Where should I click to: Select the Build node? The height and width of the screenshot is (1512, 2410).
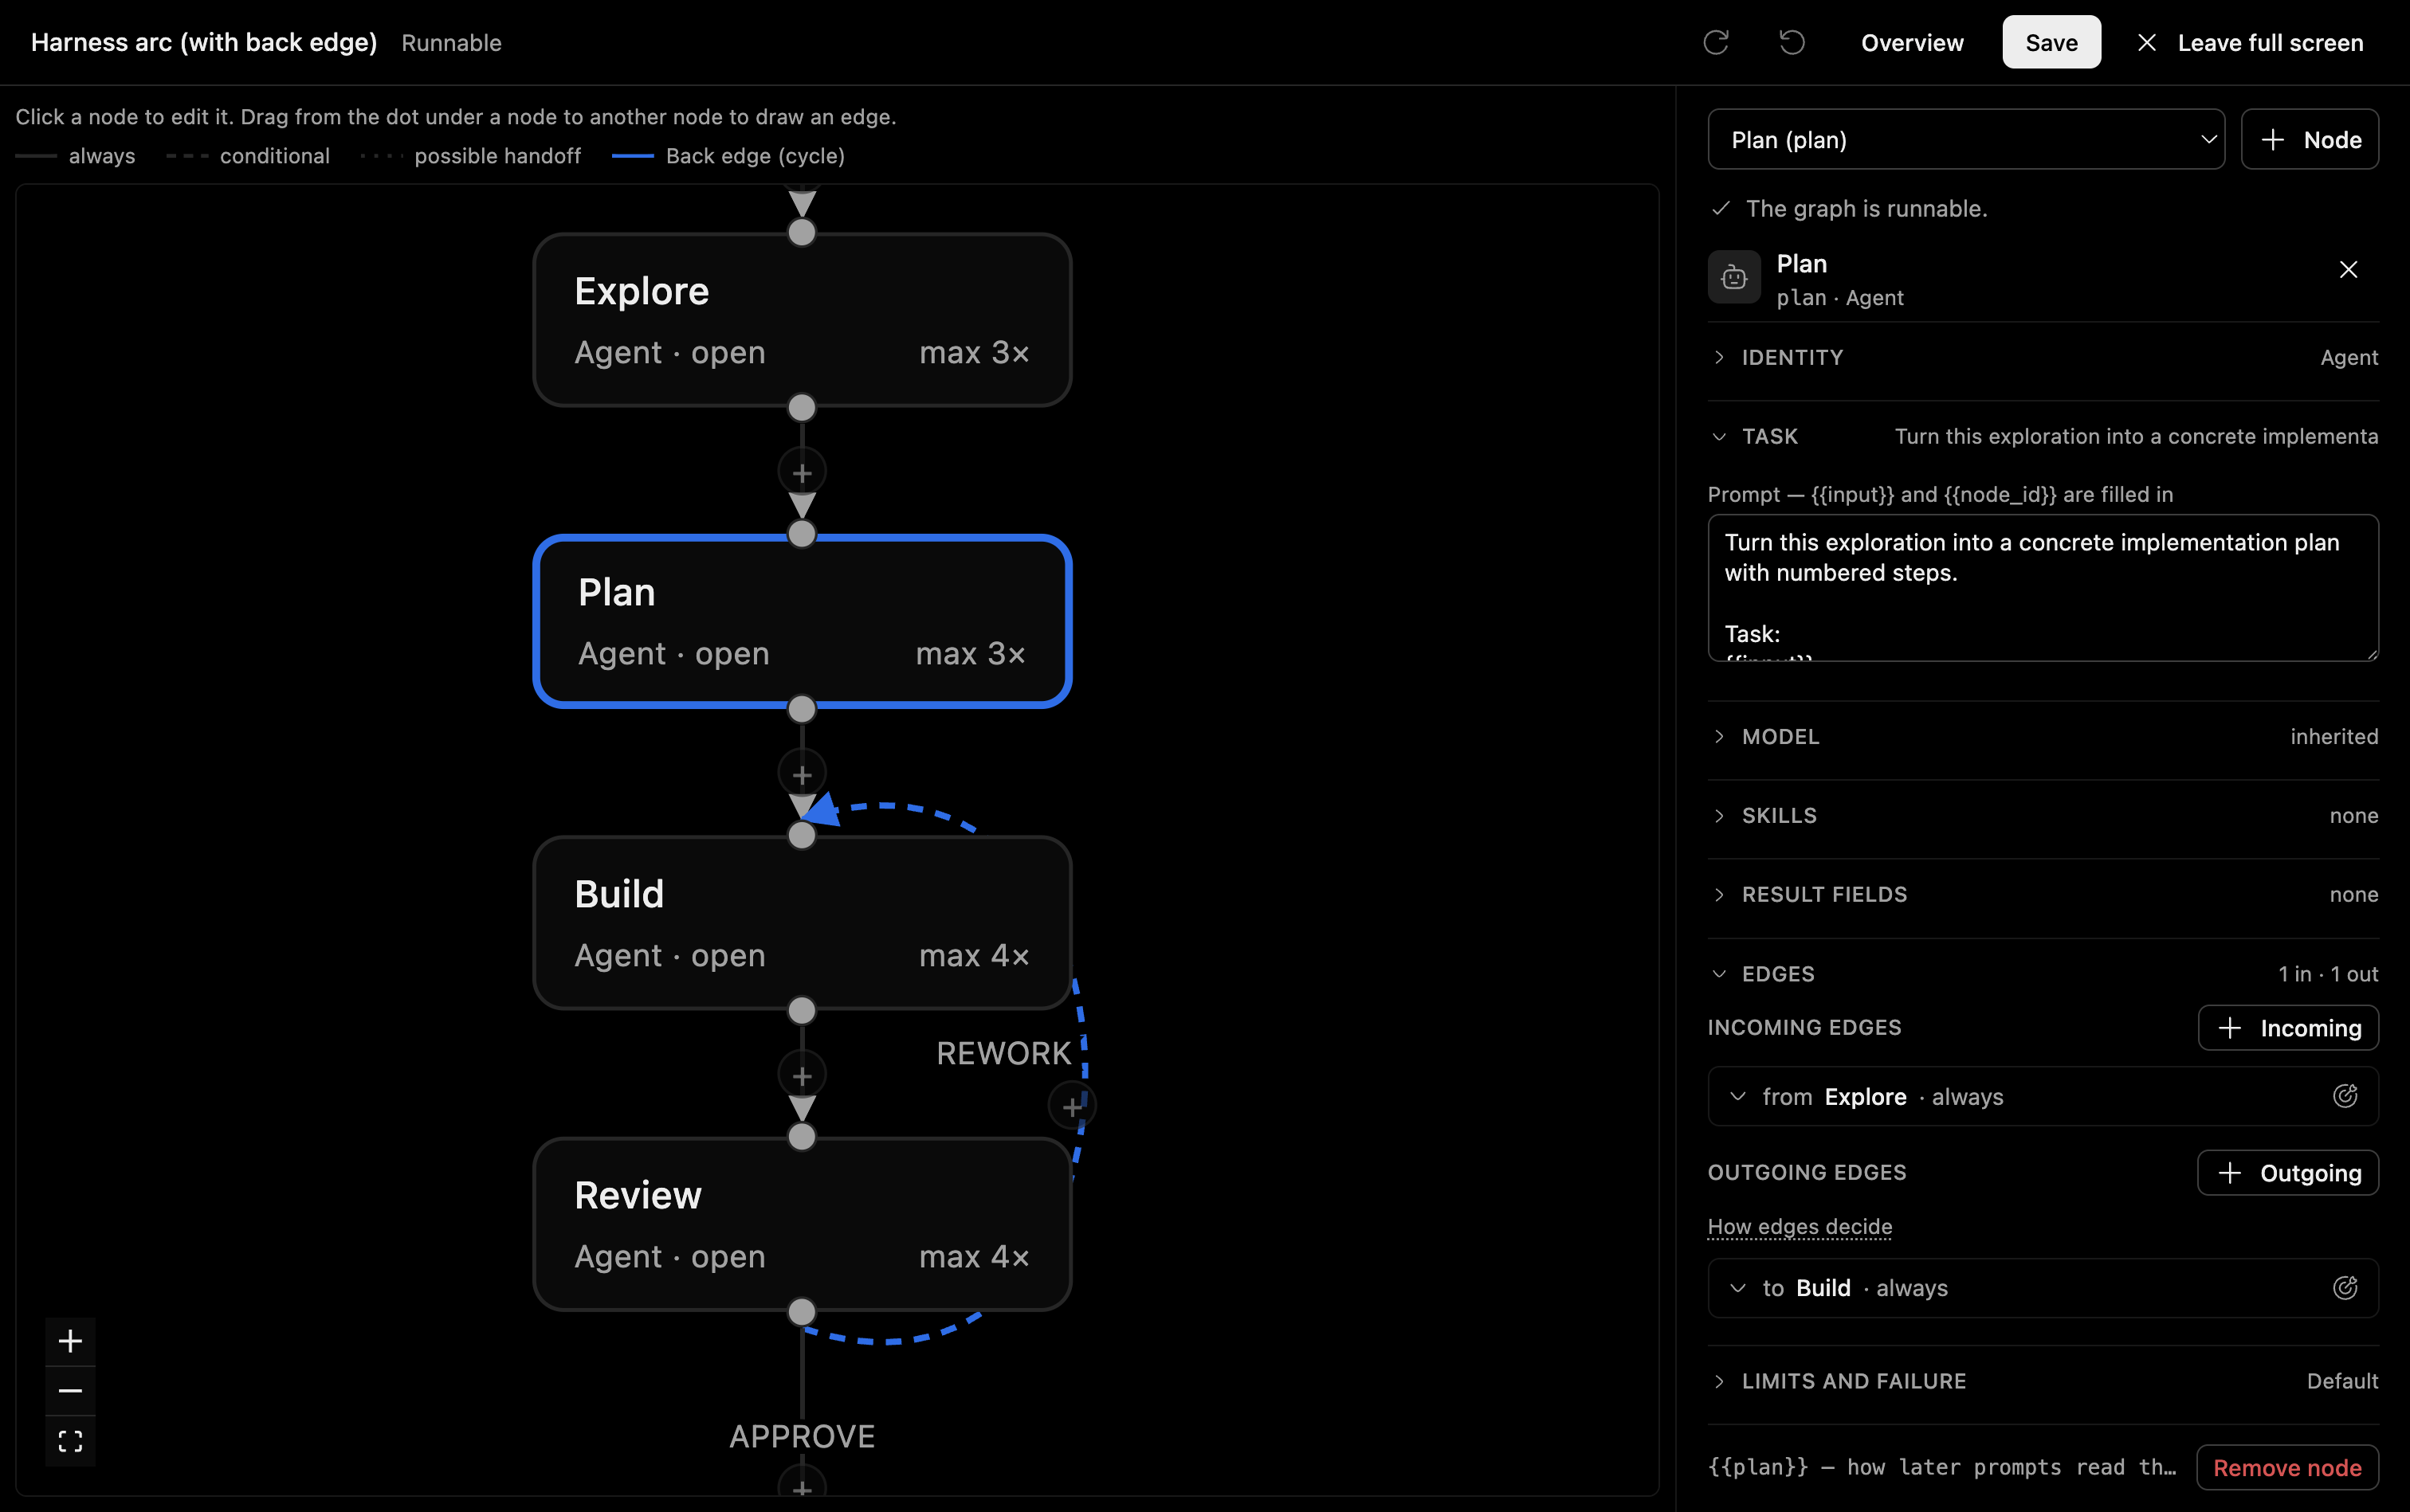click(801, 923)
